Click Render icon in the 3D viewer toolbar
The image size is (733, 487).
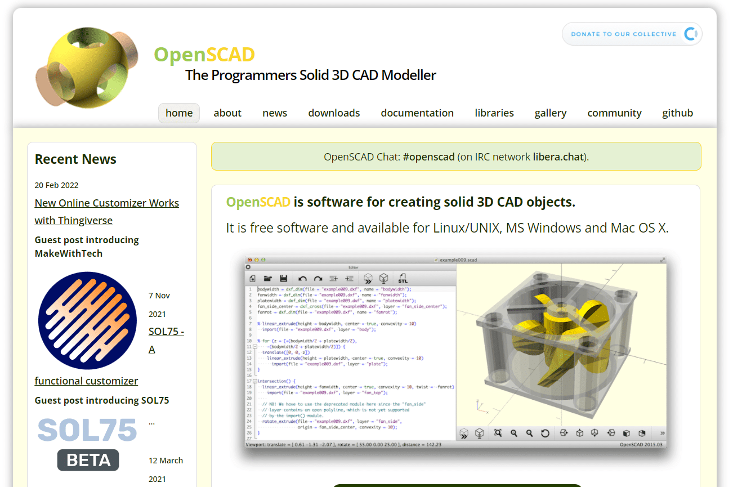point(480,433)
